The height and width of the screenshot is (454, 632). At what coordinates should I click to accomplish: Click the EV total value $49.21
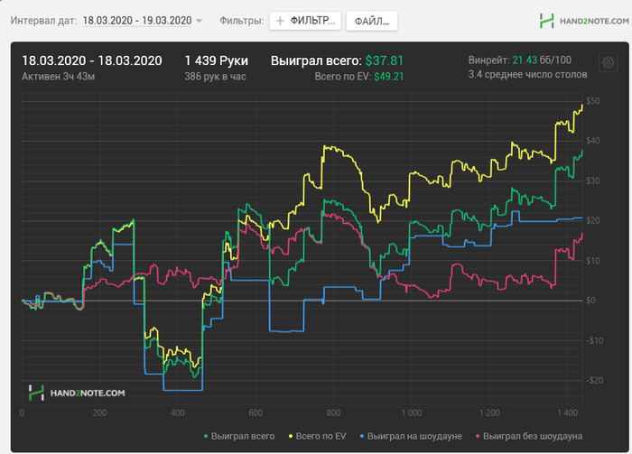coord(388,77)
